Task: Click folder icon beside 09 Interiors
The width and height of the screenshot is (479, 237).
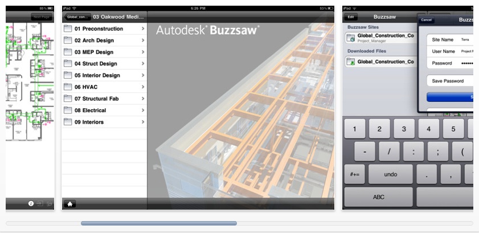Action: pos(68,122)
